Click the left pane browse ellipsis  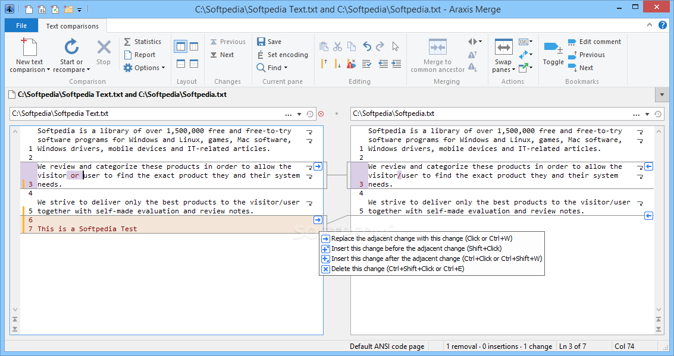[289, 114]
